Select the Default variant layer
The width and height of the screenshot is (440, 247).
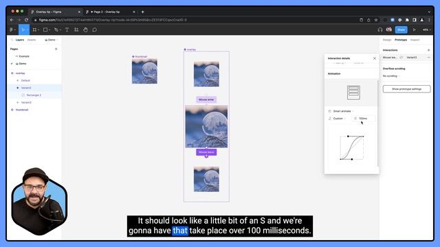[25, 80]
